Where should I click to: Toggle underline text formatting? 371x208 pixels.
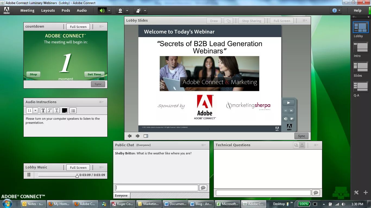tap(57, 110)
